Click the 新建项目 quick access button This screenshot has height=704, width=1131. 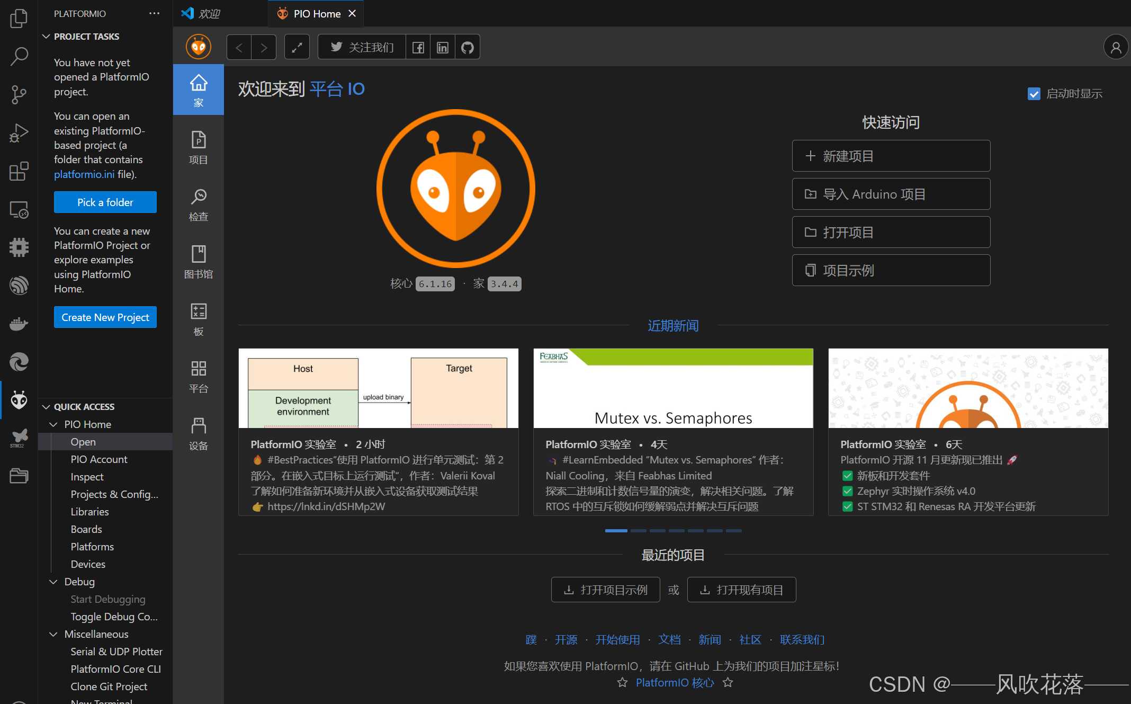coord(891,156)
